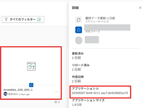
Task: Click the space badge on app card
Action: pyautogui.click(x=31, y=85)
